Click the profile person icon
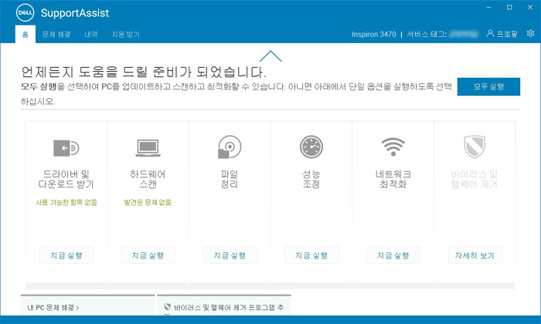The height and width of the screenshot is (324, 541). (490, 33)
